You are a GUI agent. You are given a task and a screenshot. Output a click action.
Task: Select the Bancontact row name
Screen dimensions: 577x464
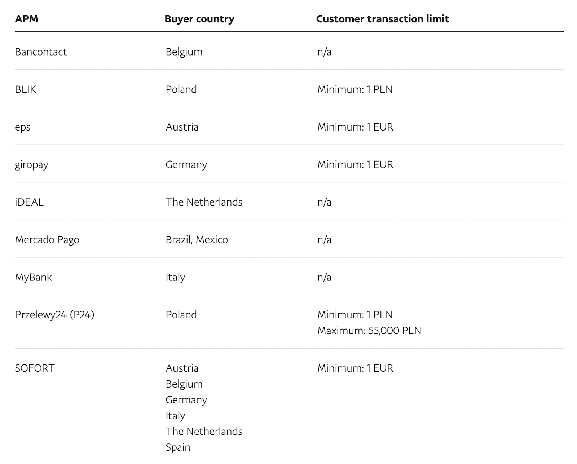41,52
